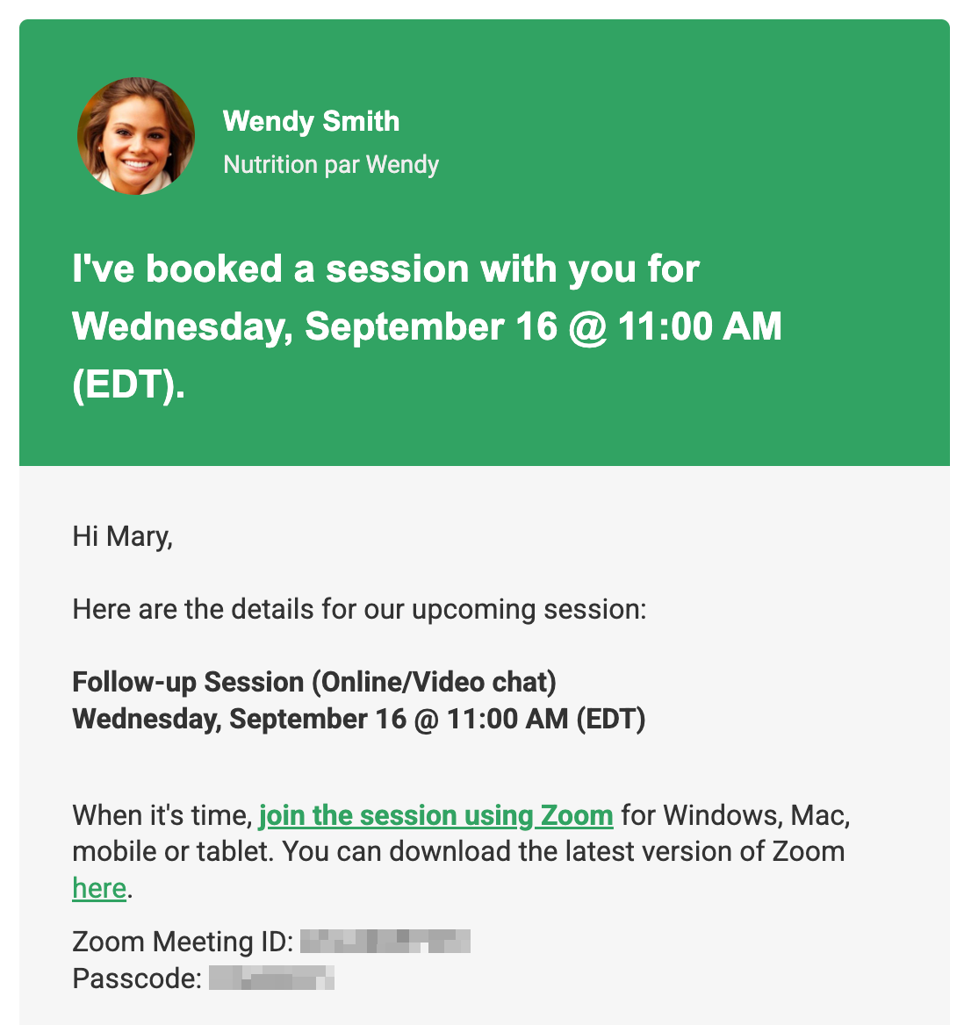The height and width of the screenshot is (1025, 964).
Task: Click 'When it's time,' paragraph start
Action: point(162,815)
